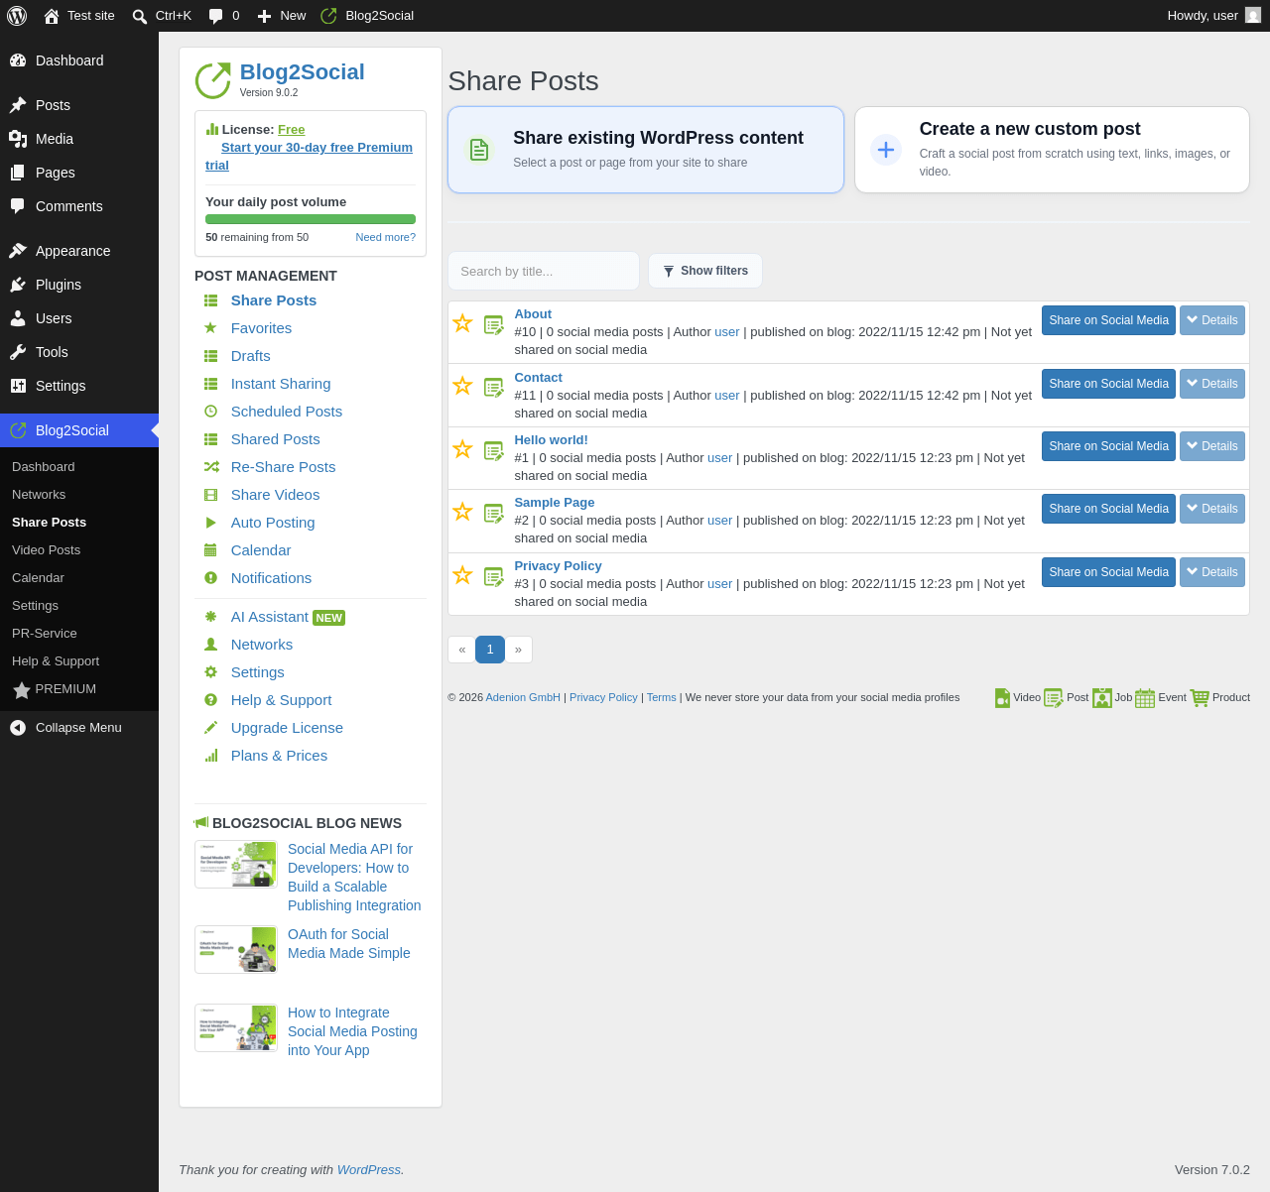Expand Details for the Privacy Policy post
The width and height of the screenshot is (1270, 1192).
pos(1212,572)
